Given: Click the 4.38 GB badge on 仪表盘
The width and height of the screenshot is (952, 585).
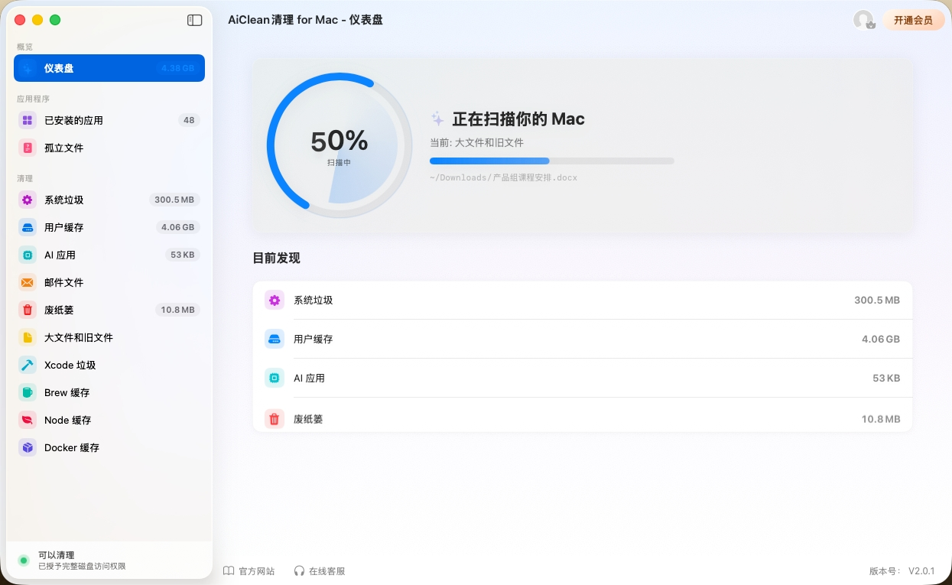Looking at the screenshot, I should [x=177, y=68].
